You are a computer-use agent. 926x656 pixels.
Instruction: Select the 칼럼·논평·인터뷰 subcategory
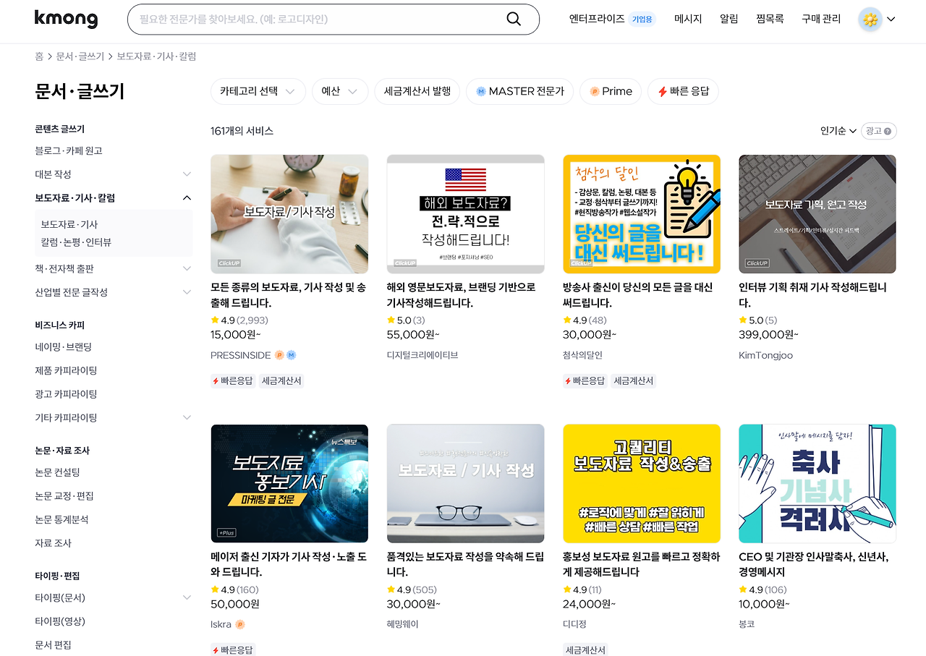coord(76,242)
